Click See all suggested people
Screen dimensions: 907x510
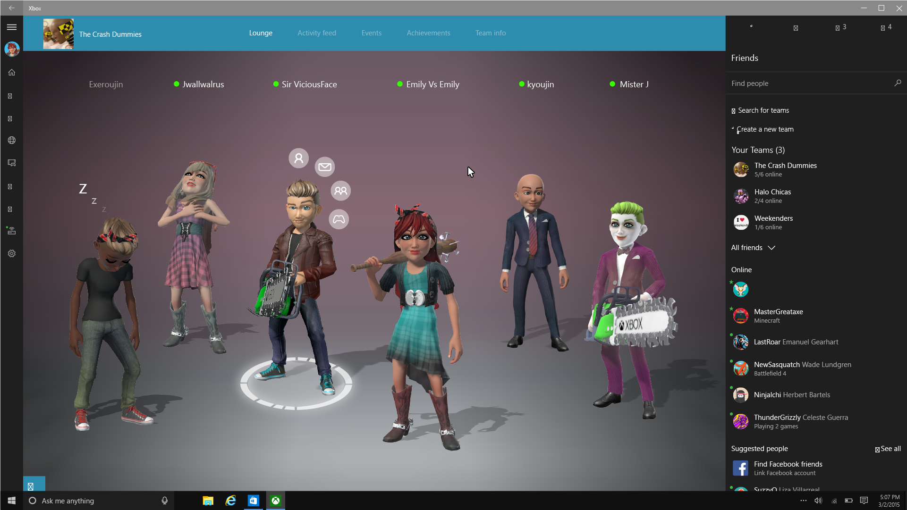[x=888, y=449]
